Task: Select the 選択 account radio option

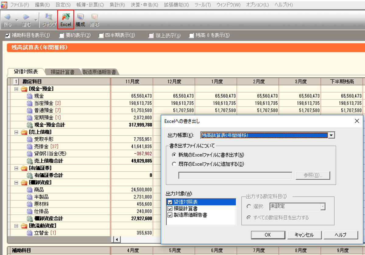Action: [249, 207]
